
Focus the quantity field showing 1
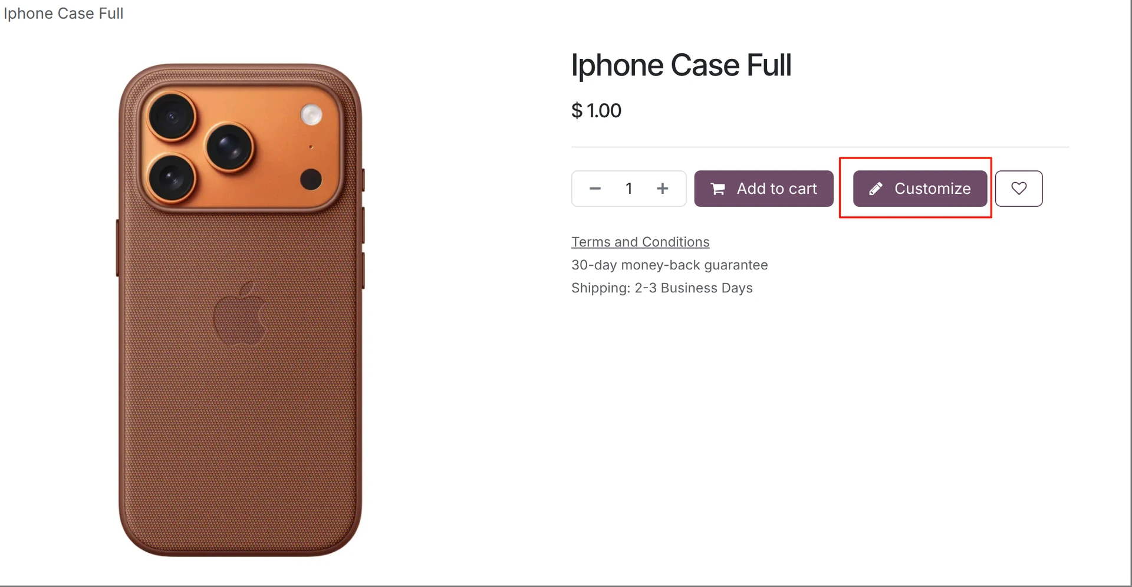628,189
